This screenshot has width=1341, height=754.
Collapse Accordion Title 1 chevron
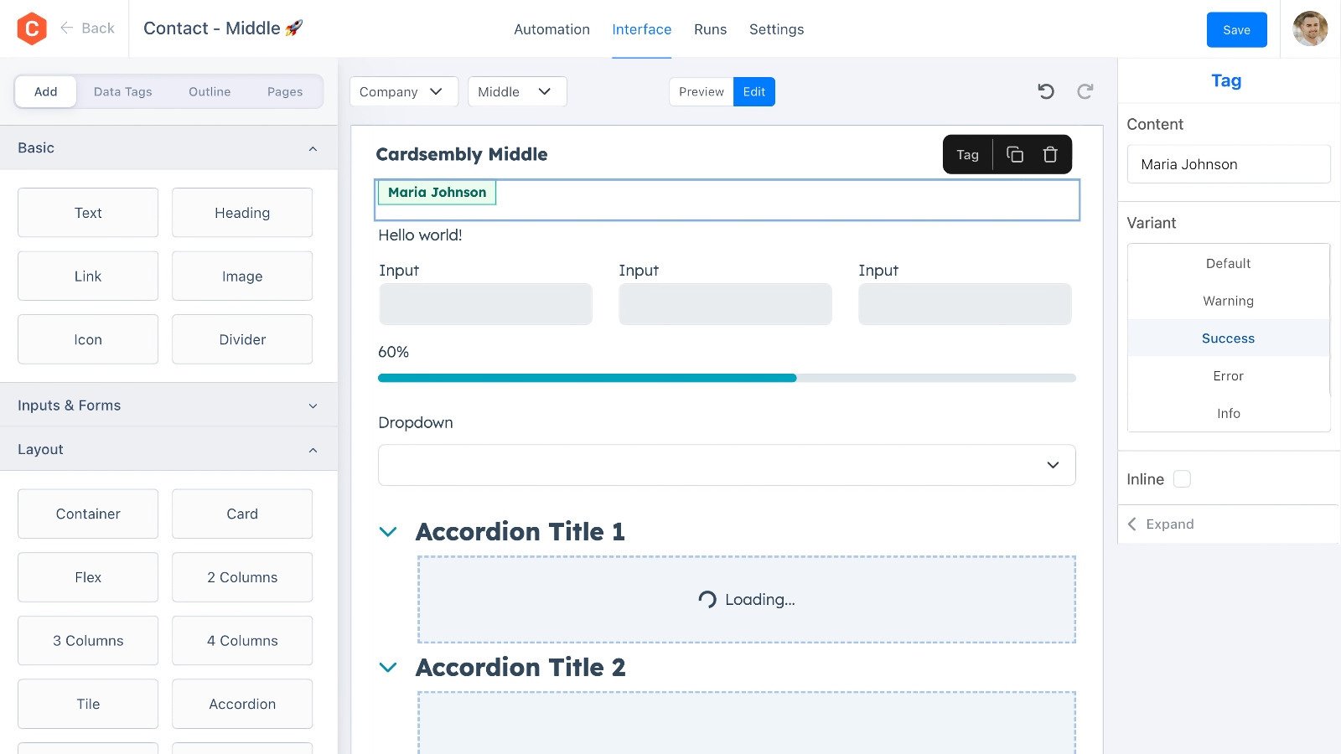[x=388, y=532]
